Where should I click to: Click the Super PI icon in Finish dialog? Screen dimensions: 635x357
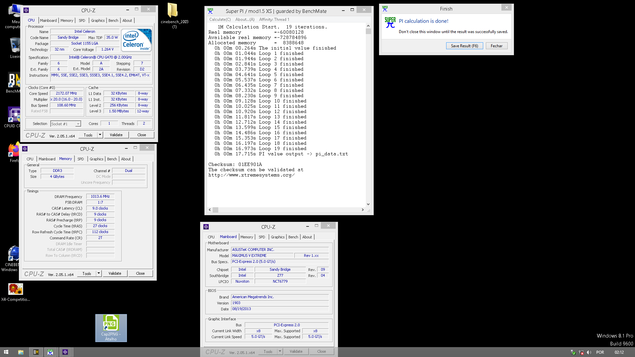coord(390,22)
